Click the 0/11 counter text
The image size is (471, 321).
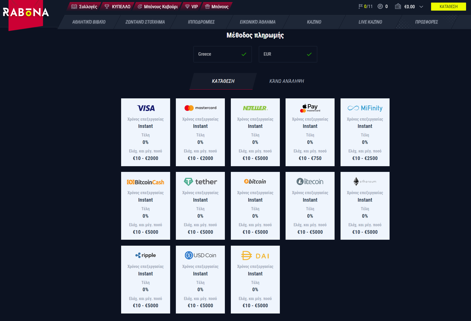click(x=368, y=6)
